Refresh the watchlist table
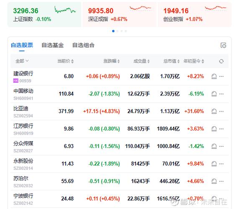Viewport: 234px width, 209px height. click(x=221, y=61)
